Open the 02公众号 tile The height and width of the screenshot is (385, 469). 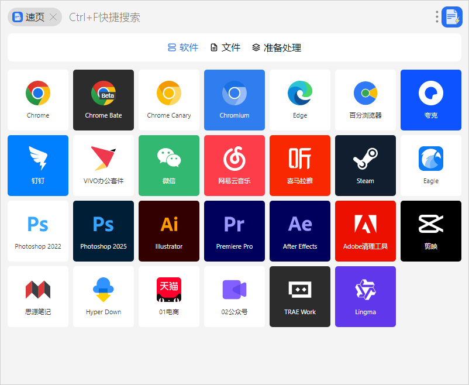pos(235,297)
